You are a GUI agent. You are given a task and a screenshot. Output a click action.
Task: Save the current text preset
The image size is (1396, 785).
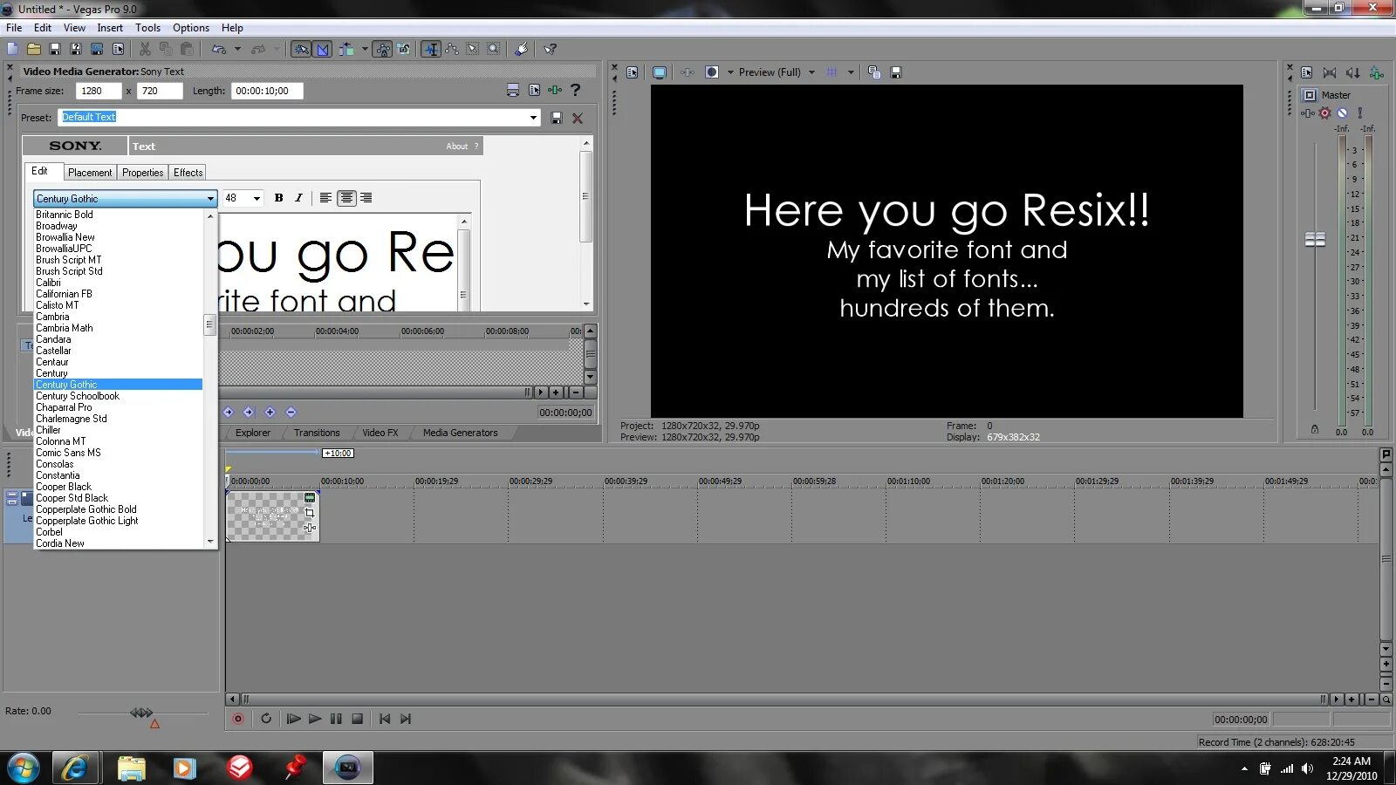(x=557, y=118)
